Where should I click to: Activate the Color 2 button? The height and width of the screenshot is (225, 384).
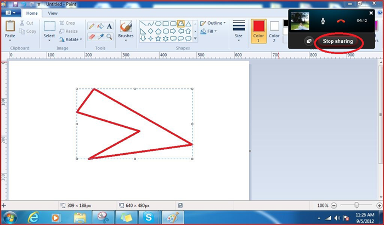274,31
